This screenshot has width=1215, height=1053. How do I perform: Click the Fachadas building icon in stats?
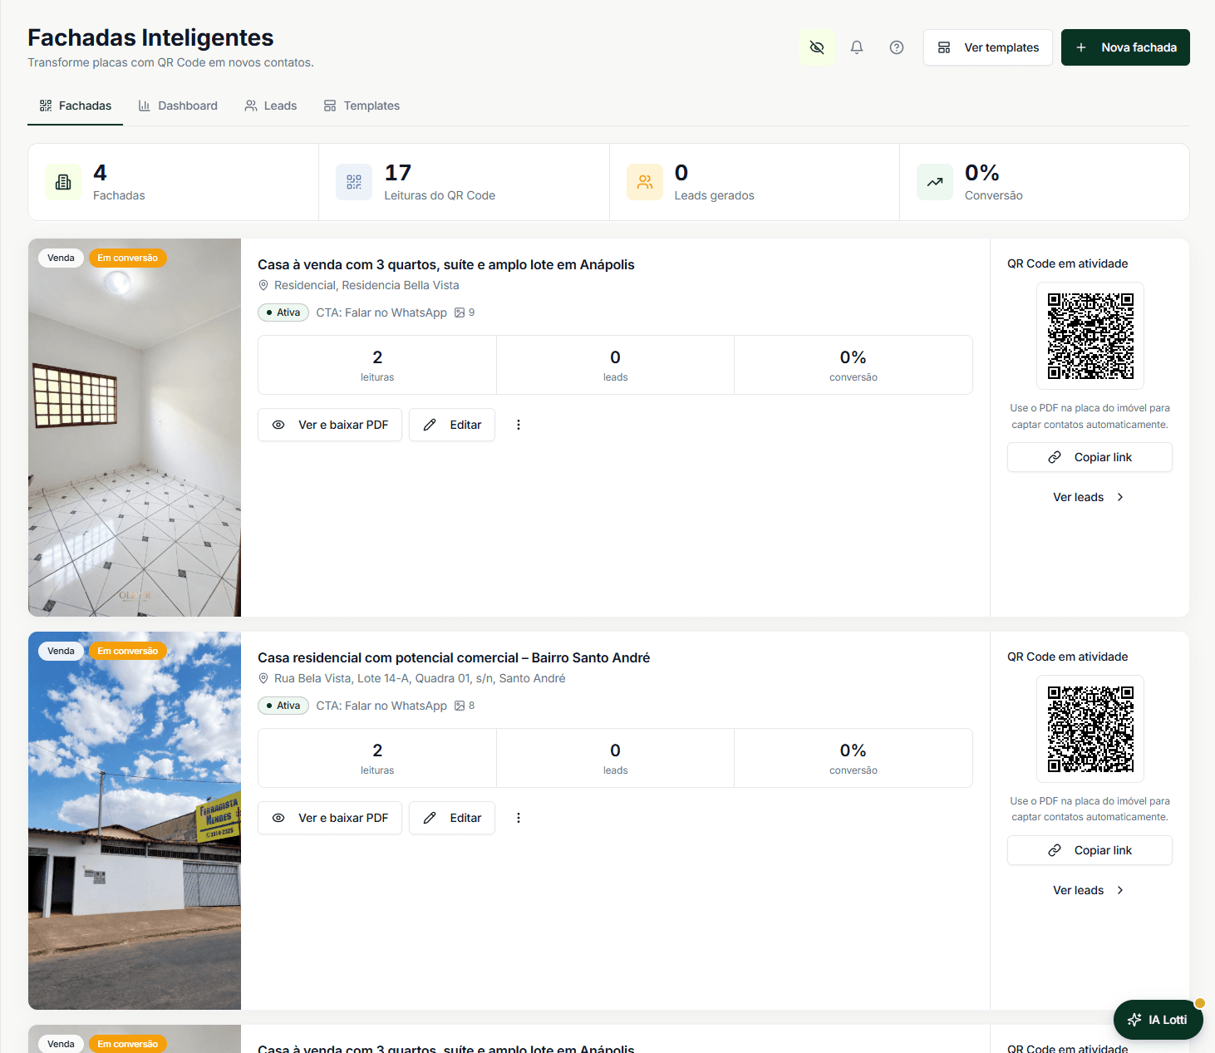[x=63, y=182]
